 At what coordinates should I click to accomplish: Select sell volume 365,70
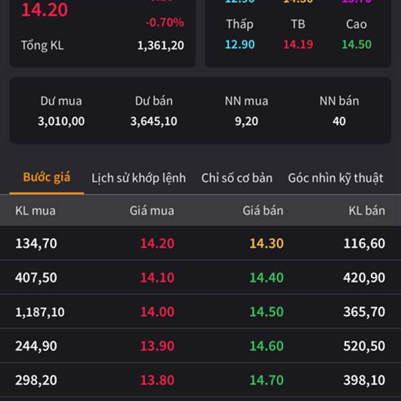364,312
